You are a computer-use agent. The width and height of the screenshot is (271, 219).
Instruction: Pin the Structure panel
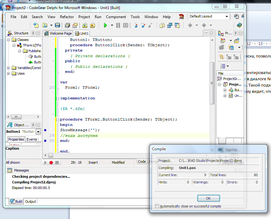(x=33, y=33)
